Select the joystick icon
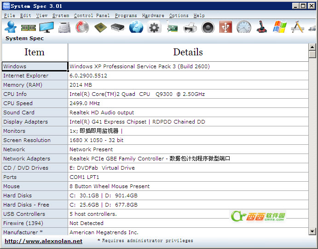 tap(261, 27)
